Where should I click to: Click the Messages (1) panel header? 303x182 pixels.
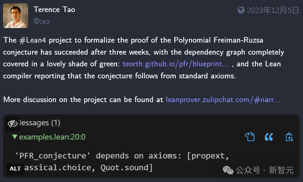40,123
